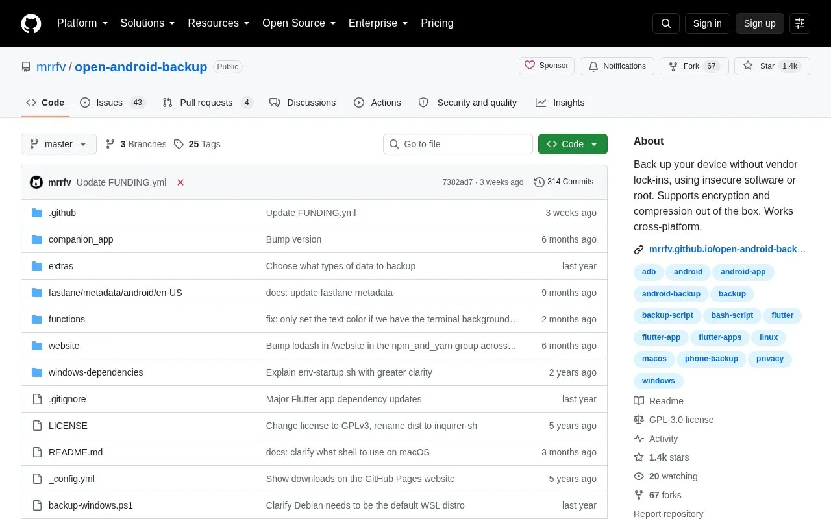This screenshot has height=519, width=831.
Task: Switch to the Issues tab
Action: pyautogui.click(x=113, y=103)
